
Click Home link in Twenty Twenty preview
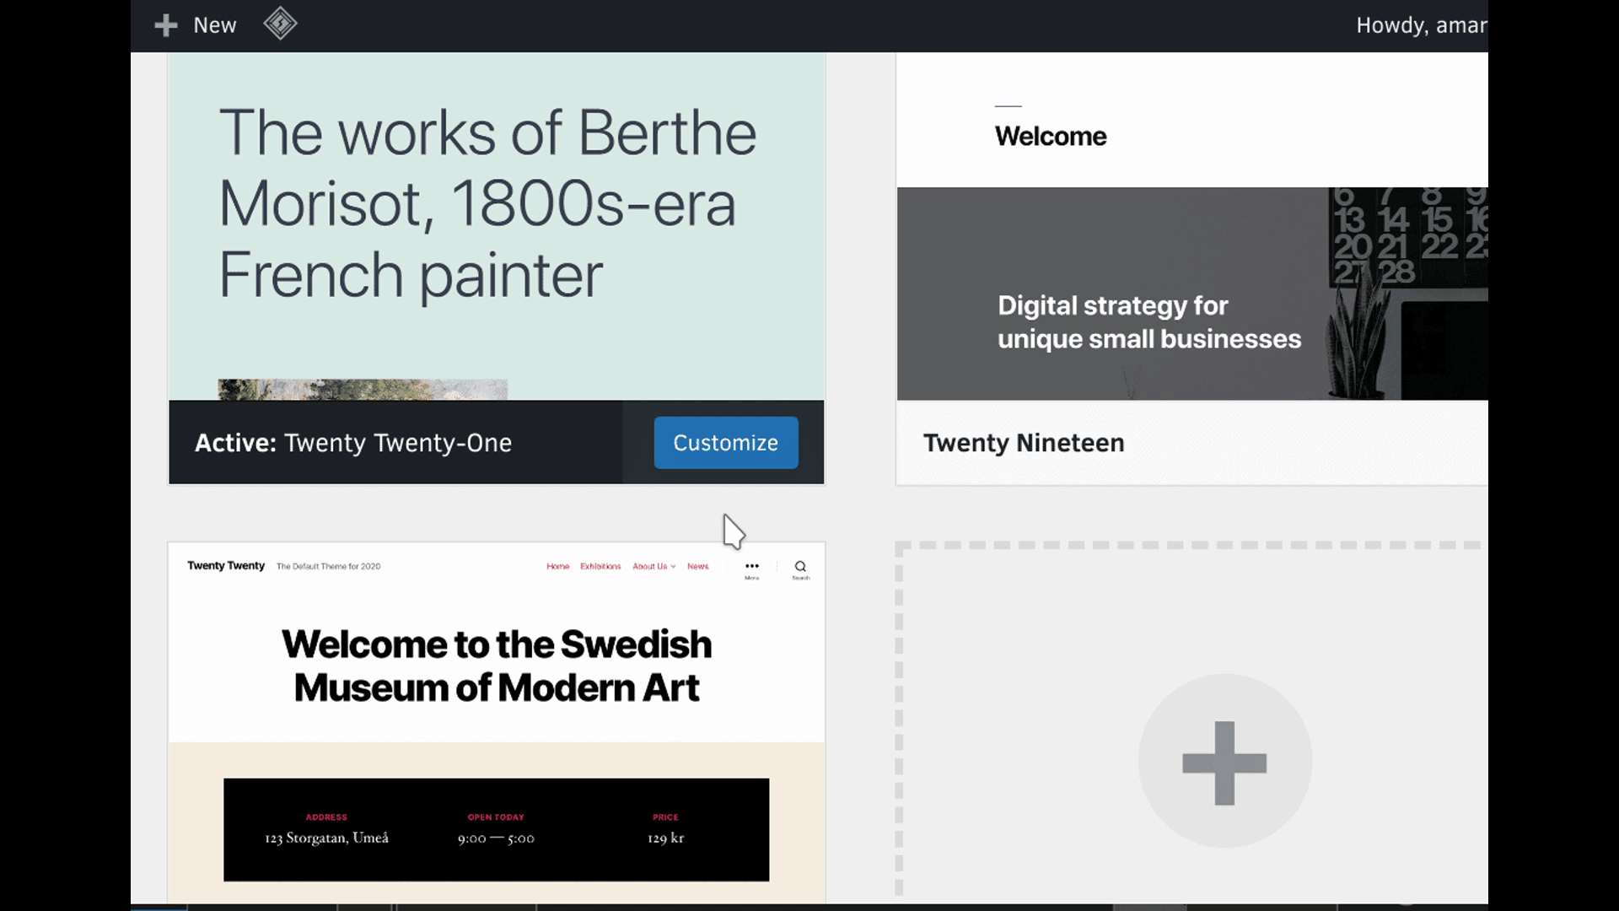[x=557, y=567]
